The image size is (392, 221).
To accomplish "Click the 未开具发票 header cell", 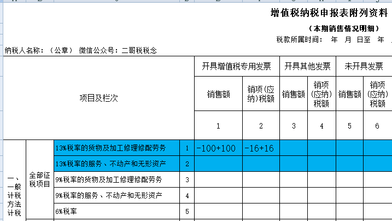I will (x=363, y=67).
